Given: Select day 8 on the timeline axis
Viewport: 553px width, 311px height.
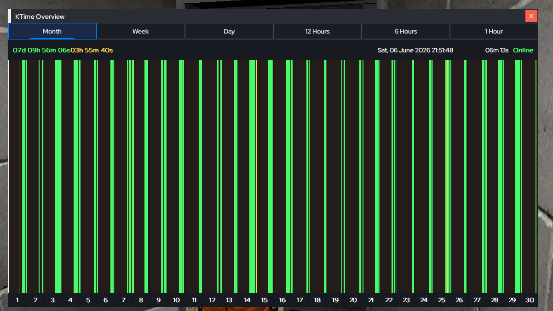Looking at the screenshot, I should click(141, 300).
